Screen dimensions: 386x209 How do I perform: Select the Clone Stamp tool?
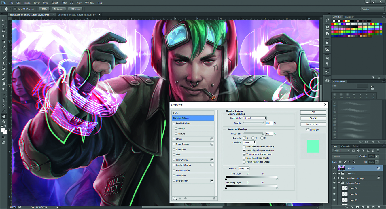pos(4,63)
